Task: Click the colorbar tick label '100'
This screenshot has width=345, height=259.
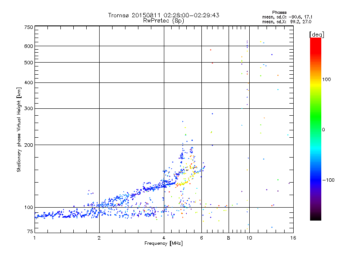Action: pyautogui.click(x=326, y=79)
